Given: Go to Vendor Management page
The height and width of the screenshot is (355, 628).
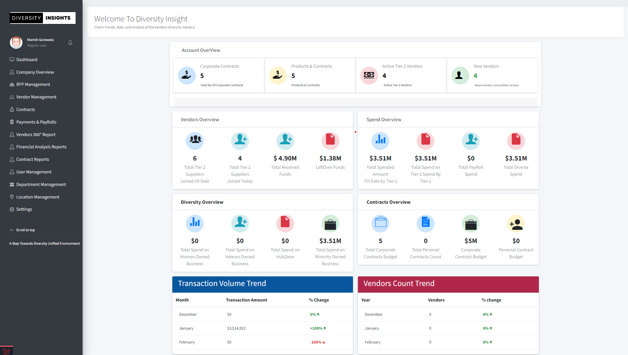Looking at the screenshot, I should click(36, 97).
